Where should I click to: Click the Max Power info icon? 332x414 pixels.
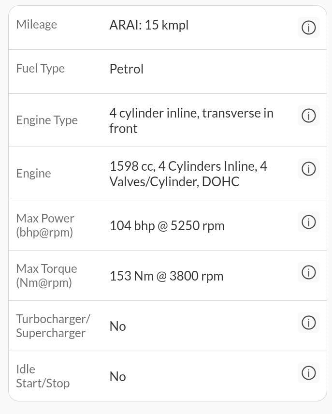(x=308, y=222)
